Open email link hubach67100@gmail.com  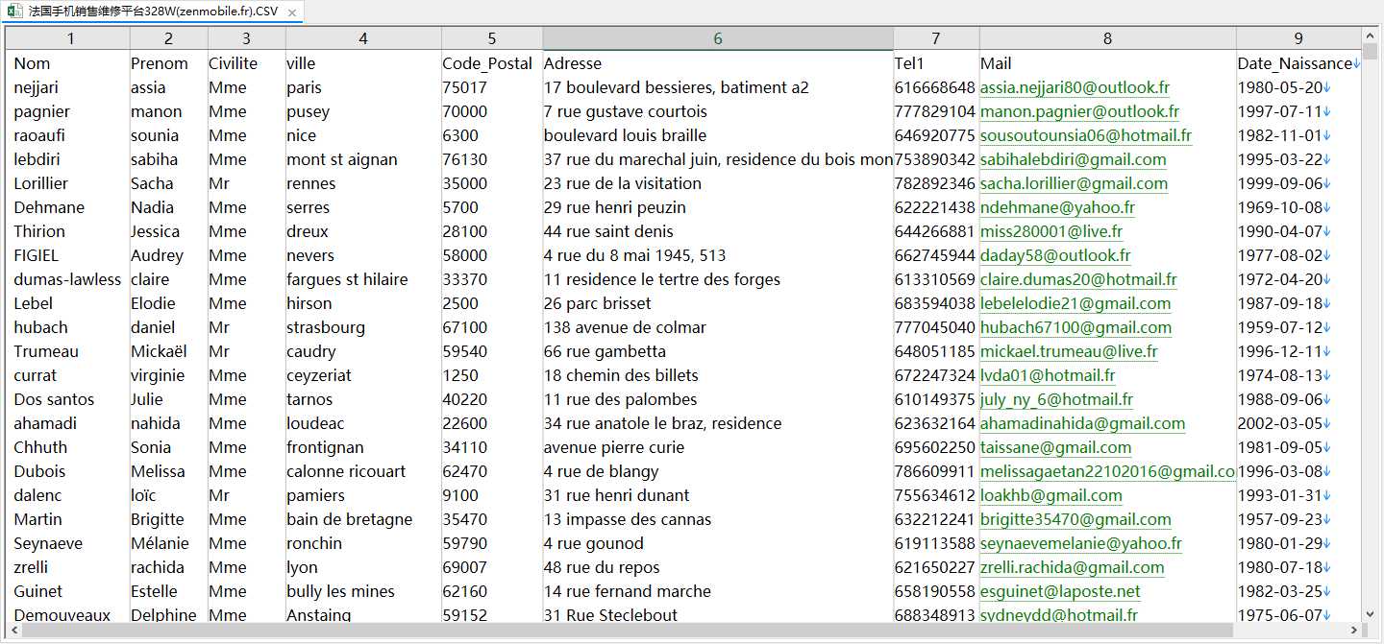[1075, 327]
